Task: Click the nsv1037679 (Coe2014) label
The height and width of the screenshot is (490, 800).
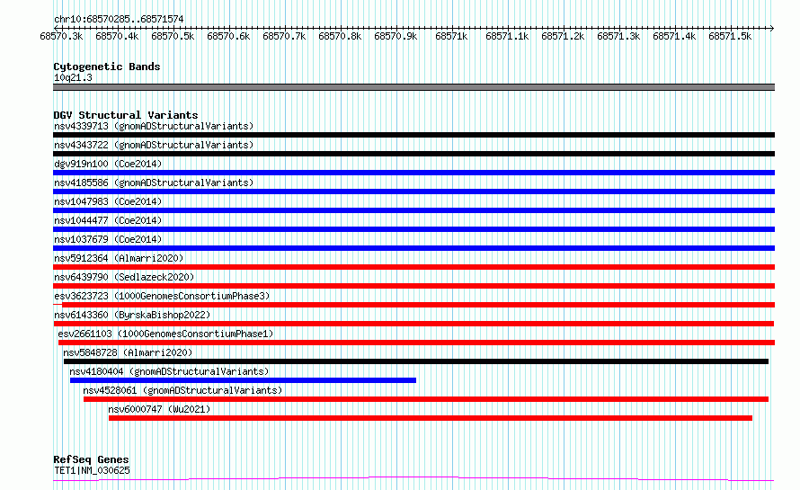Action: 108,239
